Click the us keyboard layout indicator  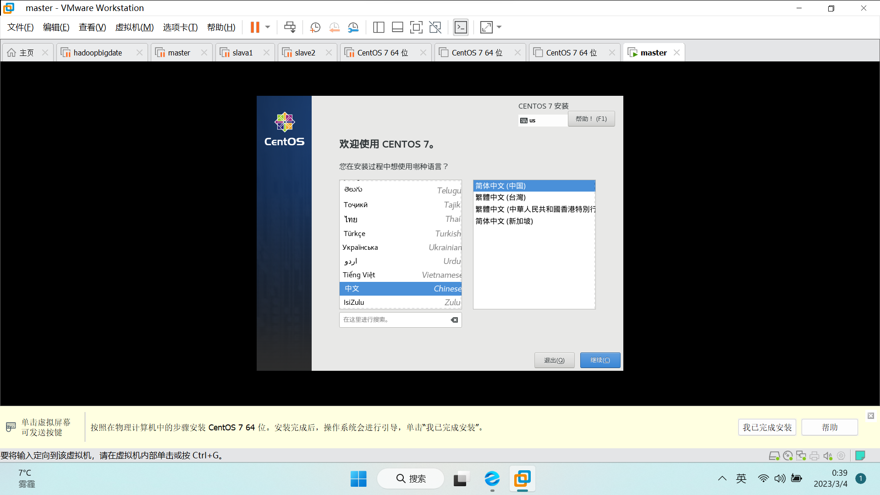pos(543,120)
